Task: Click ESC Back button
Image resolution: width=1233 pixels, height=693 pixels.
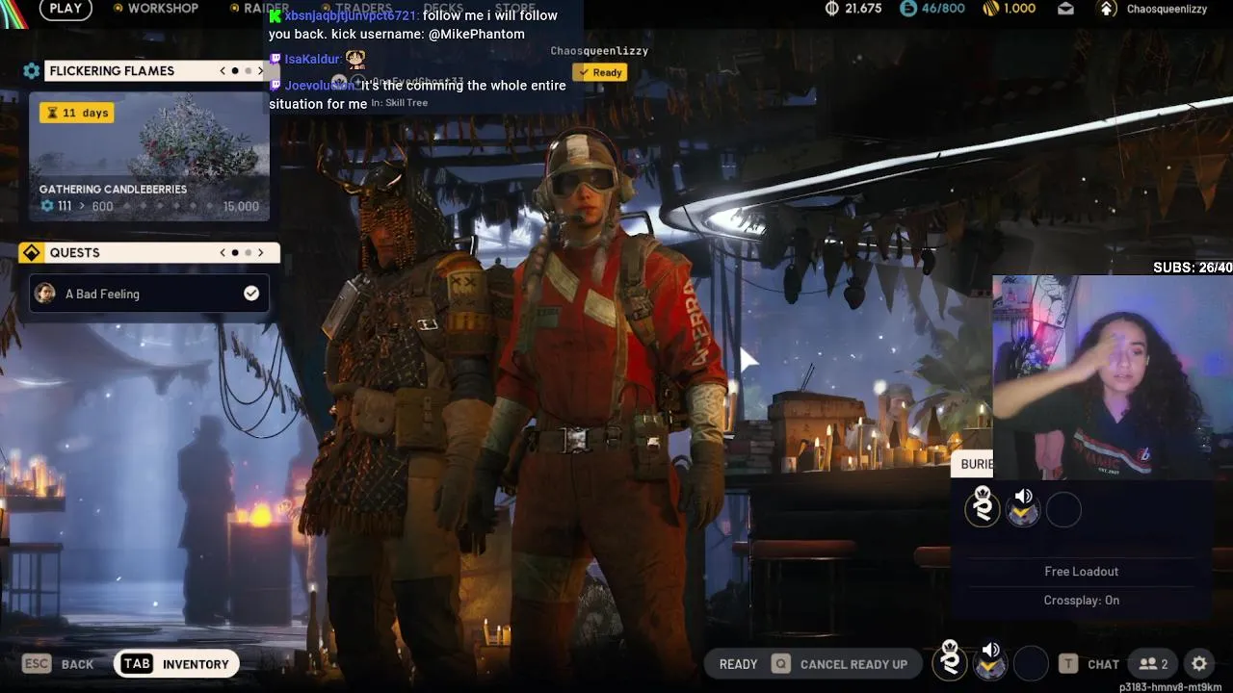Action: tap(59, 664)
